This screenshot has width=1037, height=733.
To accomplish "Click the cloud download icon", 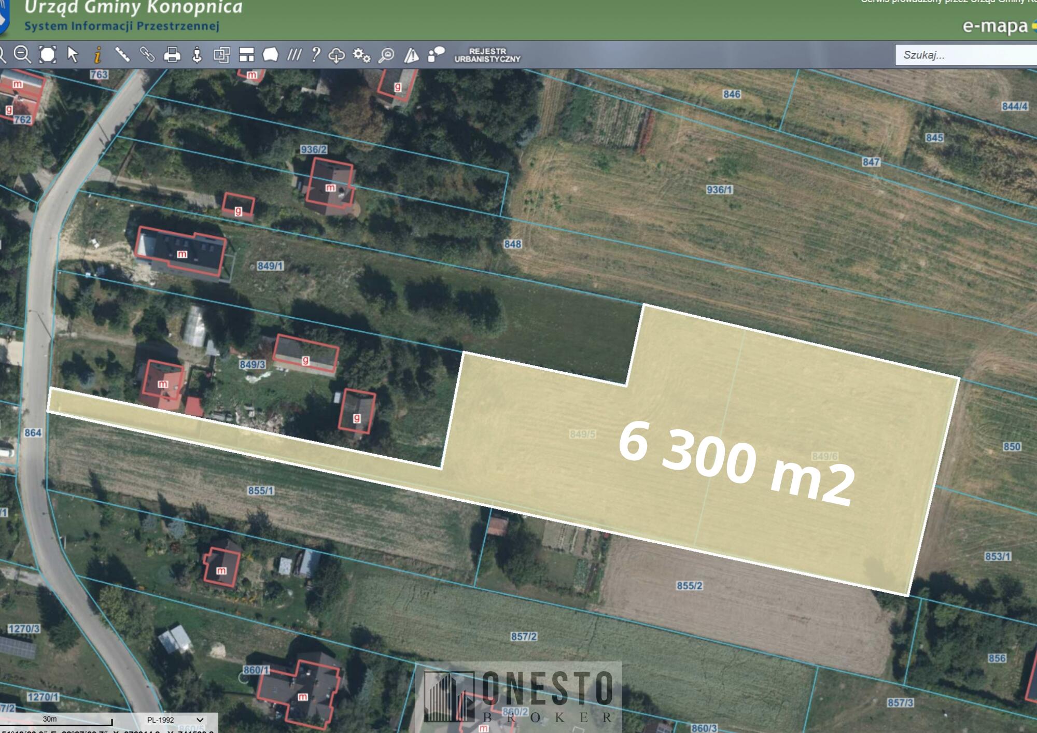I will (337, 55).
